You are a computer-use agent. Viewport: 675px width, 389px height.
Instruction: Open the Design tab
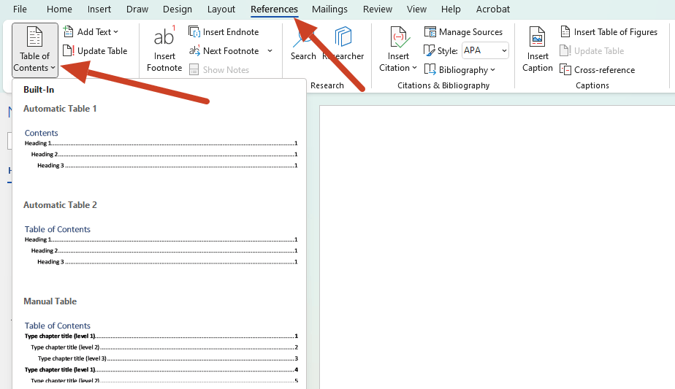click(178, 9)
